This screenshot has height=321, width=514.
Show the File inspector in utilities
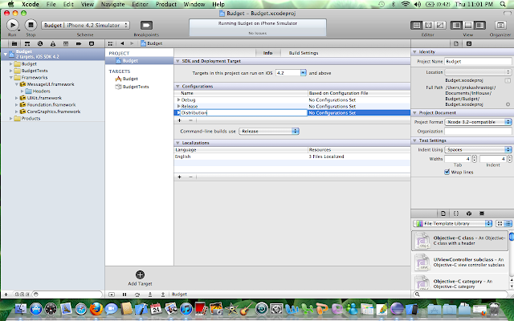[456, 43]
